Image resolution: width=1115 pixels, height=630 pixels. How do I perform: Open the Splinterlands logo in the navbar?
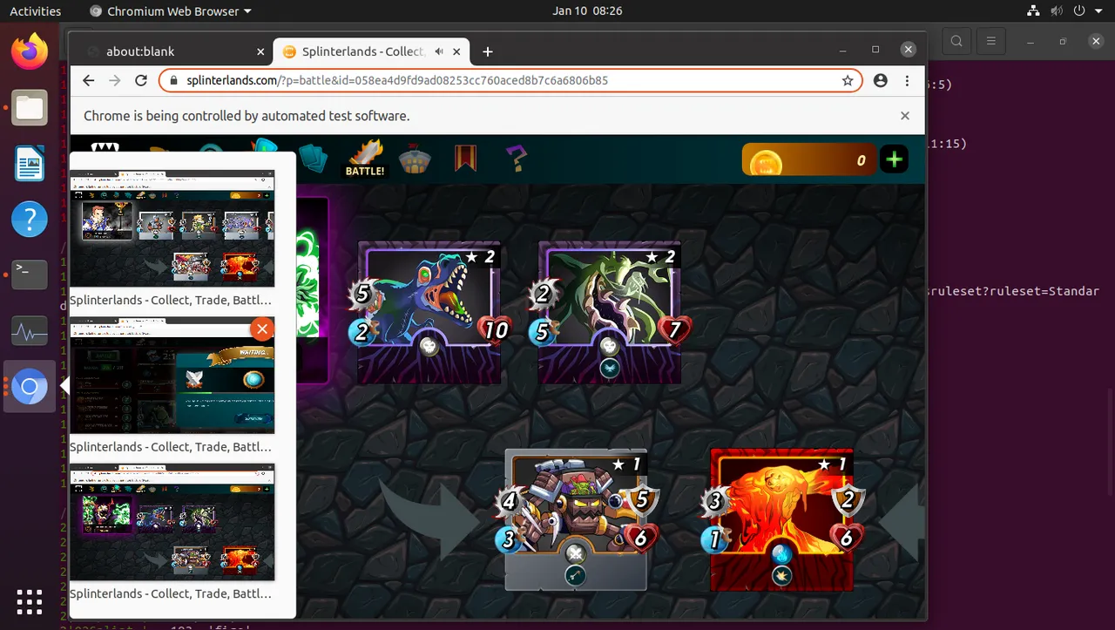pos(105,148)
